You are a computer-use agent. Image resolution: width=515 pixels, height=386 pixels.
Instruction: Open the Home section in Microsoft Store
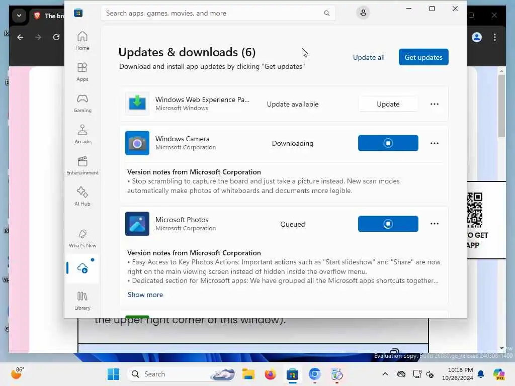click(x=82, y=41)
